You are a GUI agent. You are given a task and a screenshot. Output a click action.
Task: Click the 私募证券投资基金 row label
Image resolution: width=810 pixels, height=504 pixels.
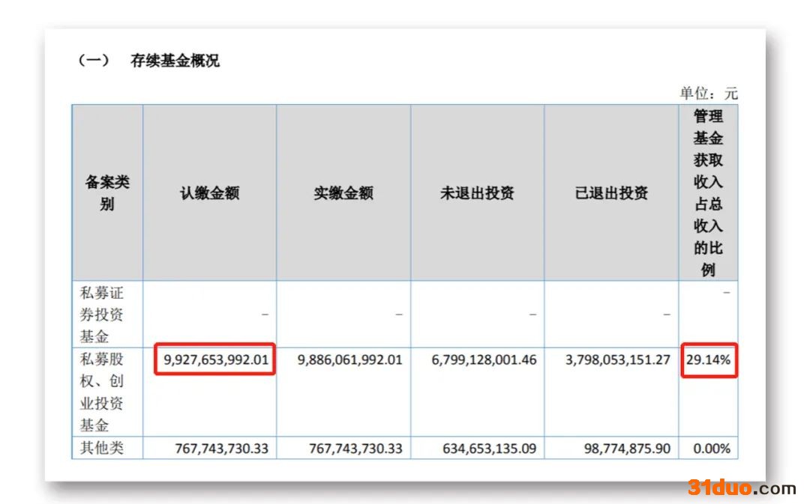[x=102, y=315]
